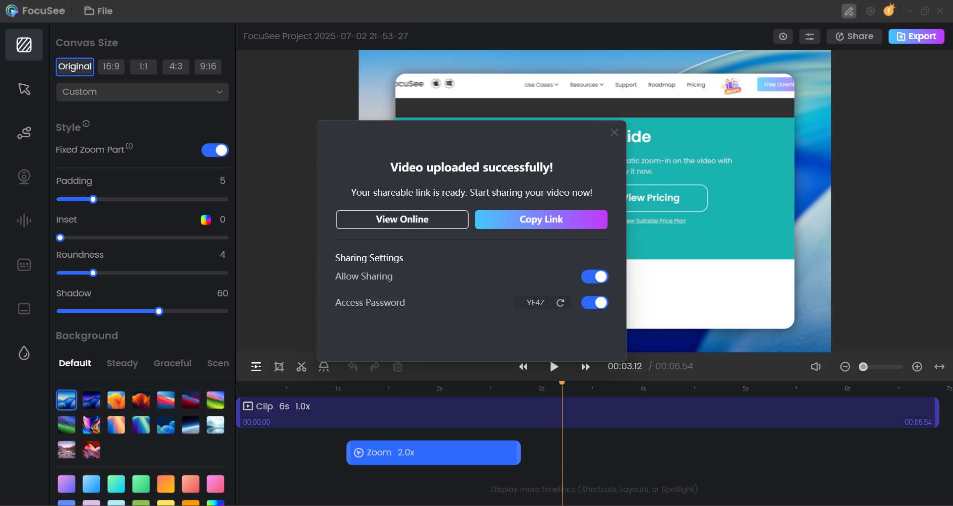Viewport: 953px width, 506px height.
Task: Fit timeline to width arrow icon
Action: 940,367
